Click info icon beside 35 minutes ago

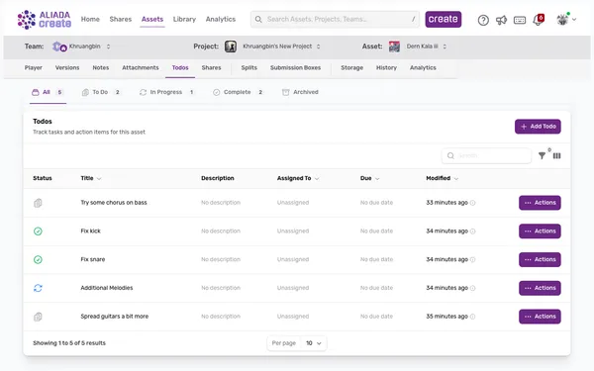(472, 317)
